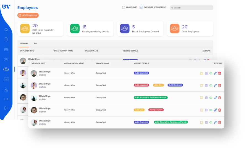Delete the employee missing only a contract
The image size is (249, 153).
(x=219, y=73)
